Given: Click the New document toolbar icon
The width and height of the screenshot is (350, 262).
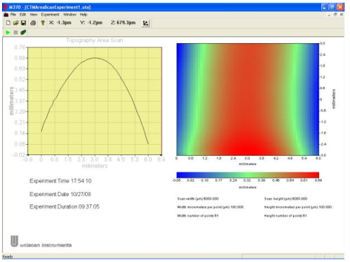Looking at the screenshot, I should (x=8, y=23).
